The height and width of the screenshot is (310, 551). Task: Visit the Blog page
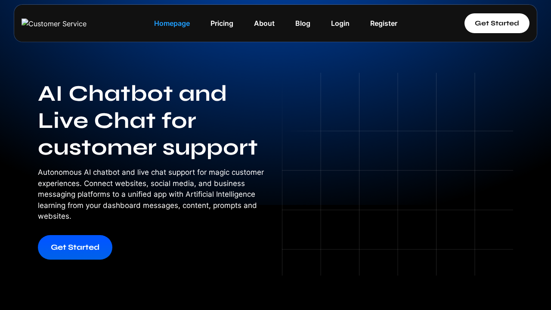[x=303, y=23]
